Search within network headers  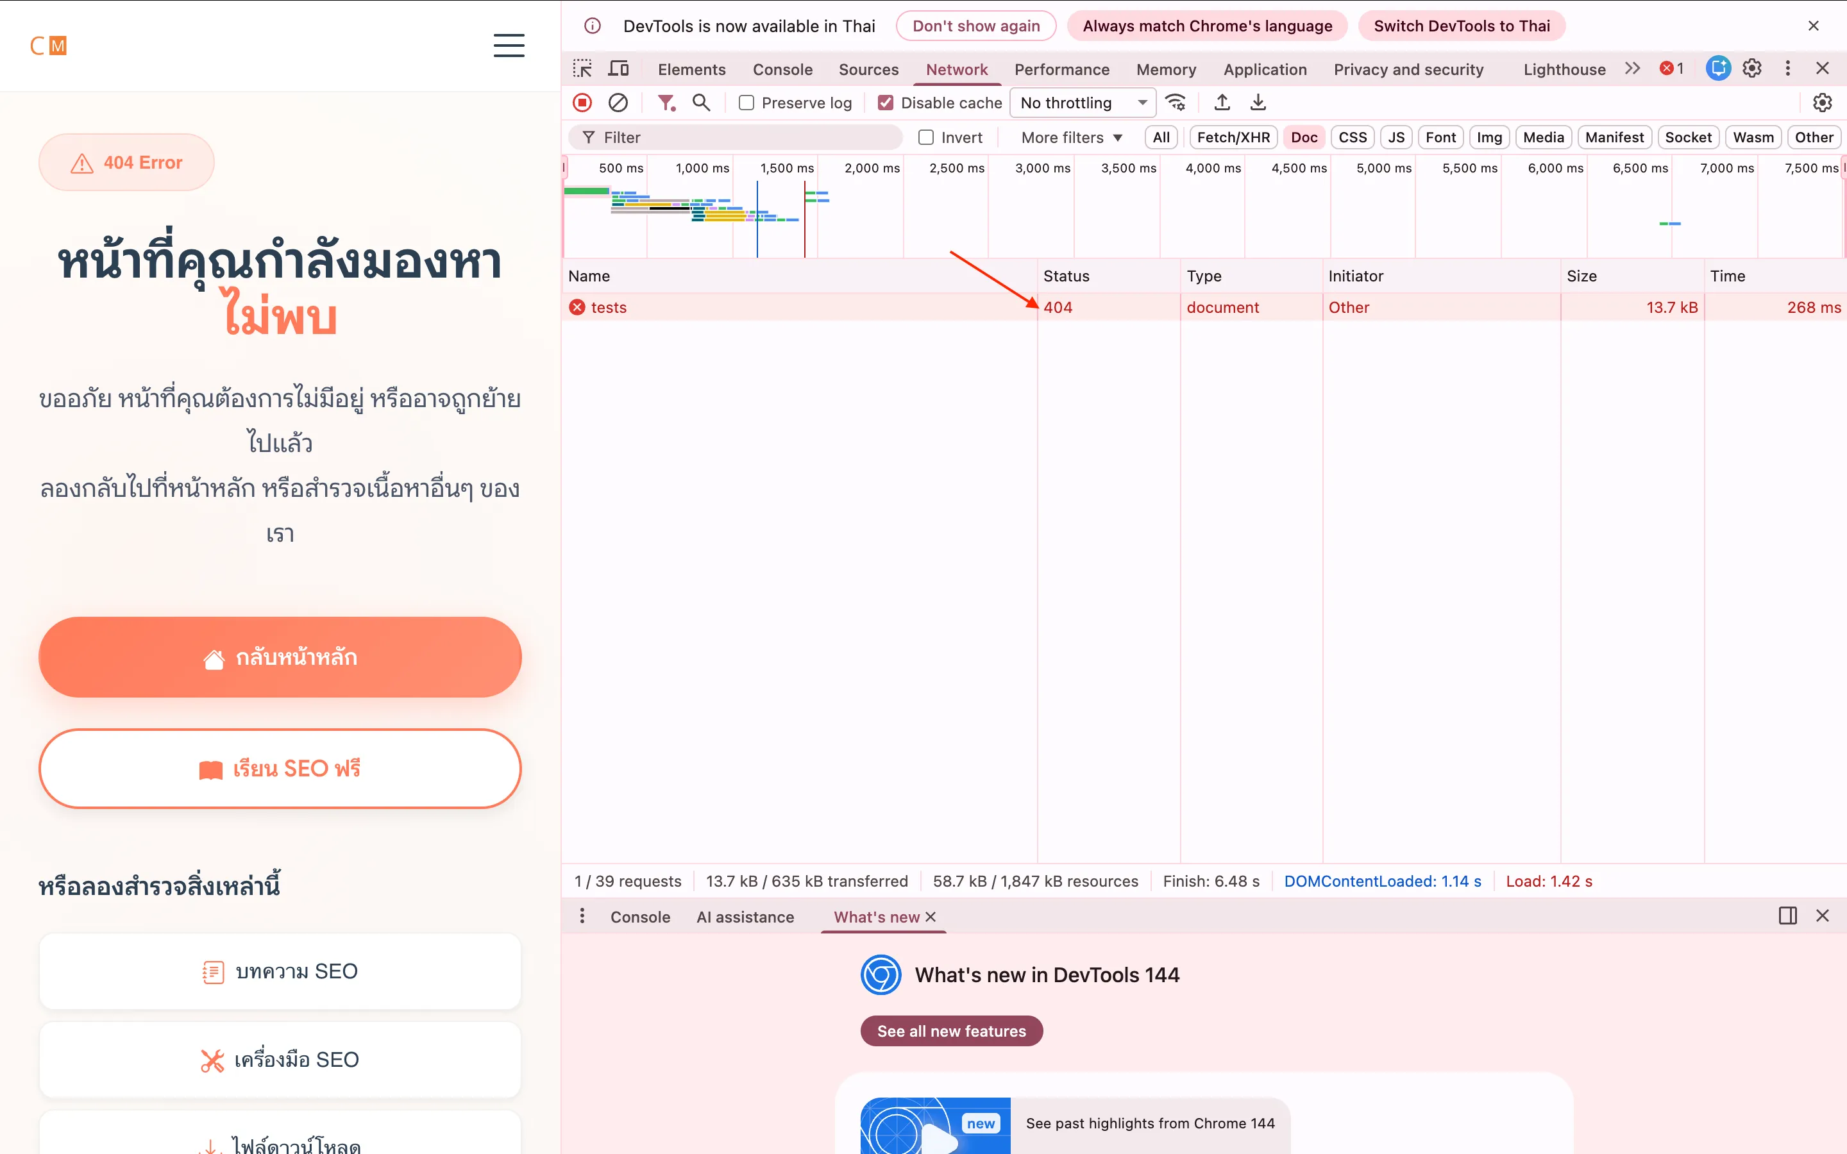tap(702, 103)
